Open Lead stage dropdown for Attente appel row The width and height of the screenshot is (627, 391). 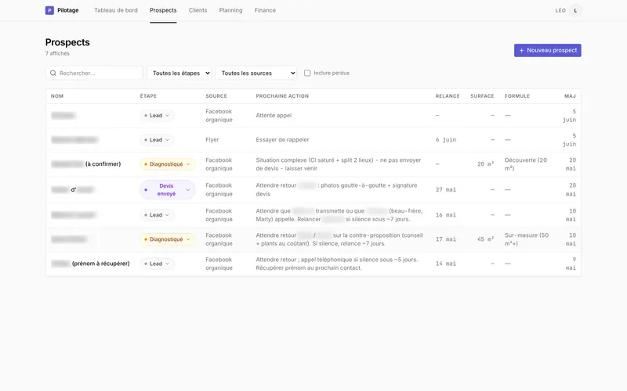158,116
